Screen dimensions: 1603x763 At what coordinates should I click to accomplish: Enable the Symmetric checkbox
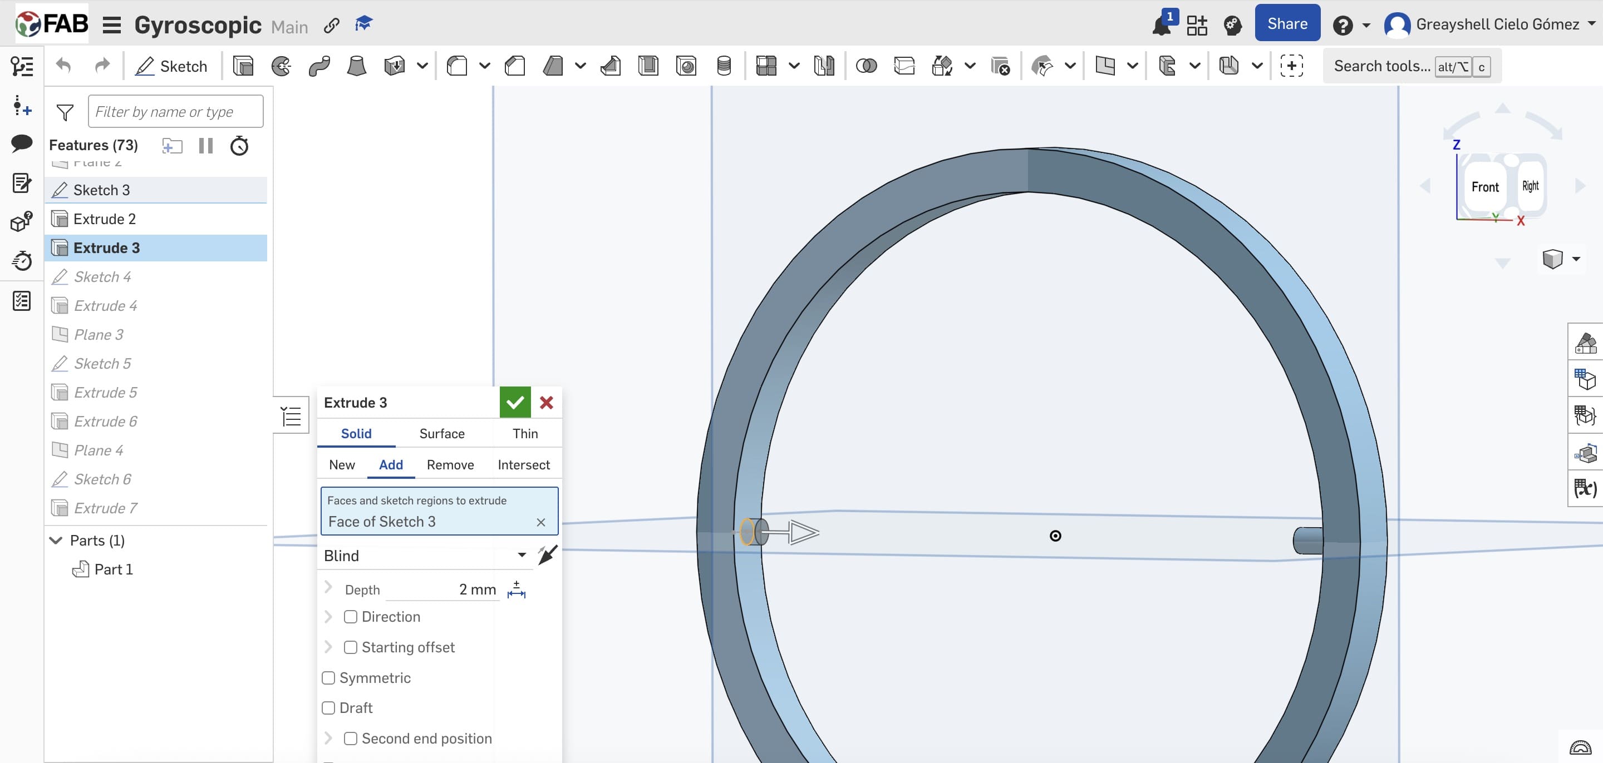(x=328, y=678)
